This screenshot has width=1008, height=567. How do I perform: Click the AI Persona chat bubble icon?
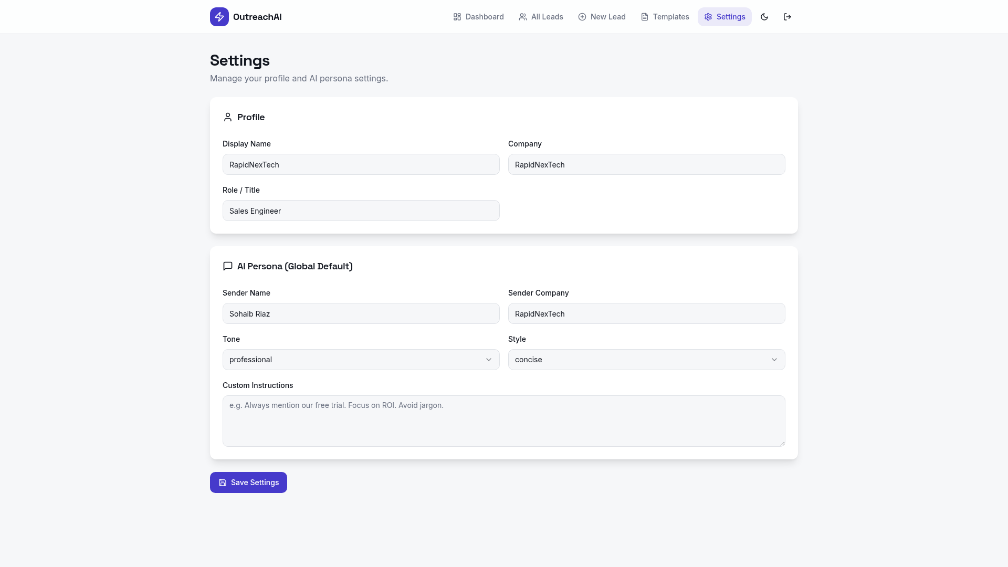tap(228, 266)
